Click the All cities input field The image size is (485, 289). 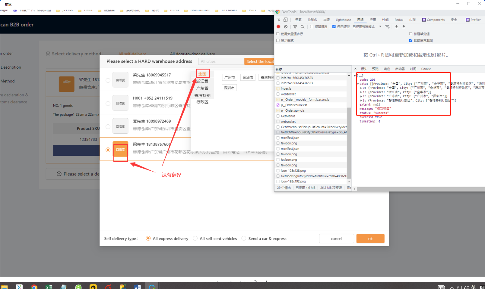click(x=221, y=61)
